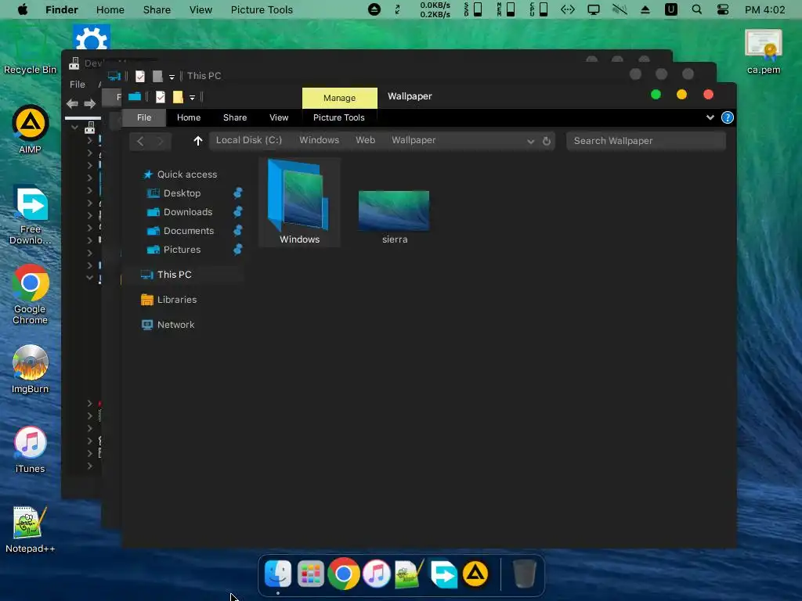Open the Picture Tools ribbon tab
This screenshot has width=802, height=601.
pyautogui.click(x=338, y=117)
